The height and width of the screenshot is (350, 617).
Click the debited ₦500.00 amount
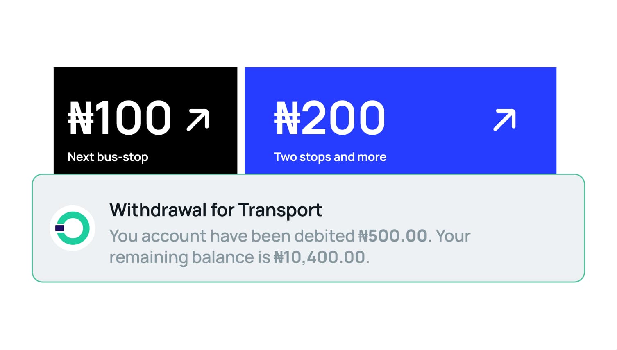[392, 236]
